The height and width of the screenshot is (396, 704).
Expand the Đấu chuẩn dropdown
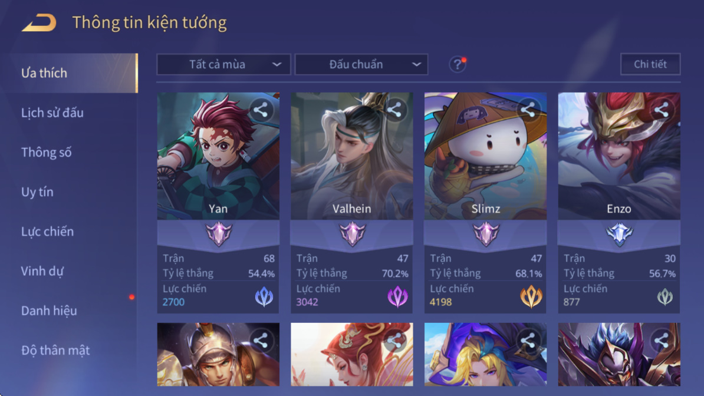(x=361, y=64)
